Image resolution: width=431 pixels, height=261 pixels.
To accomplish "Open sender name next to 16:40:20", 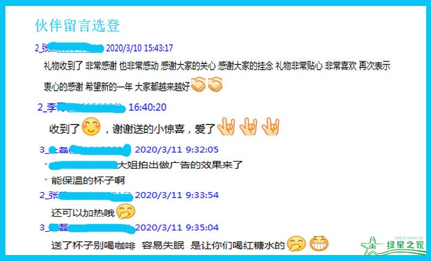I will point(81,107).
